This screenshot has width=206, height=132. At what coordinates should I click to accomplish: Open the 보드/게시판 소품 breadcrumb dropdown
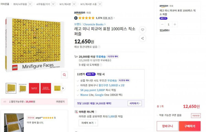coord(100,4)
